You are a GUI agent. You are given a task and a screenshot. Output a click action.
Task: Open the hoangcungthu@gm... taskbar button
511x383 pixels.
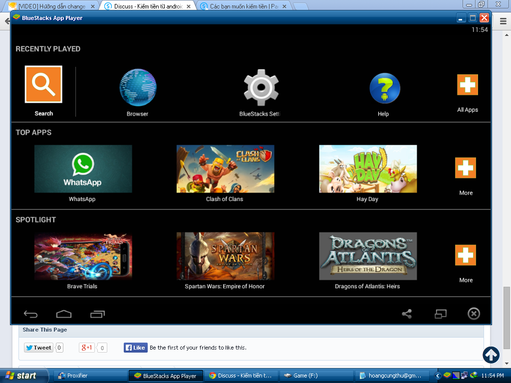pos(392,376)
